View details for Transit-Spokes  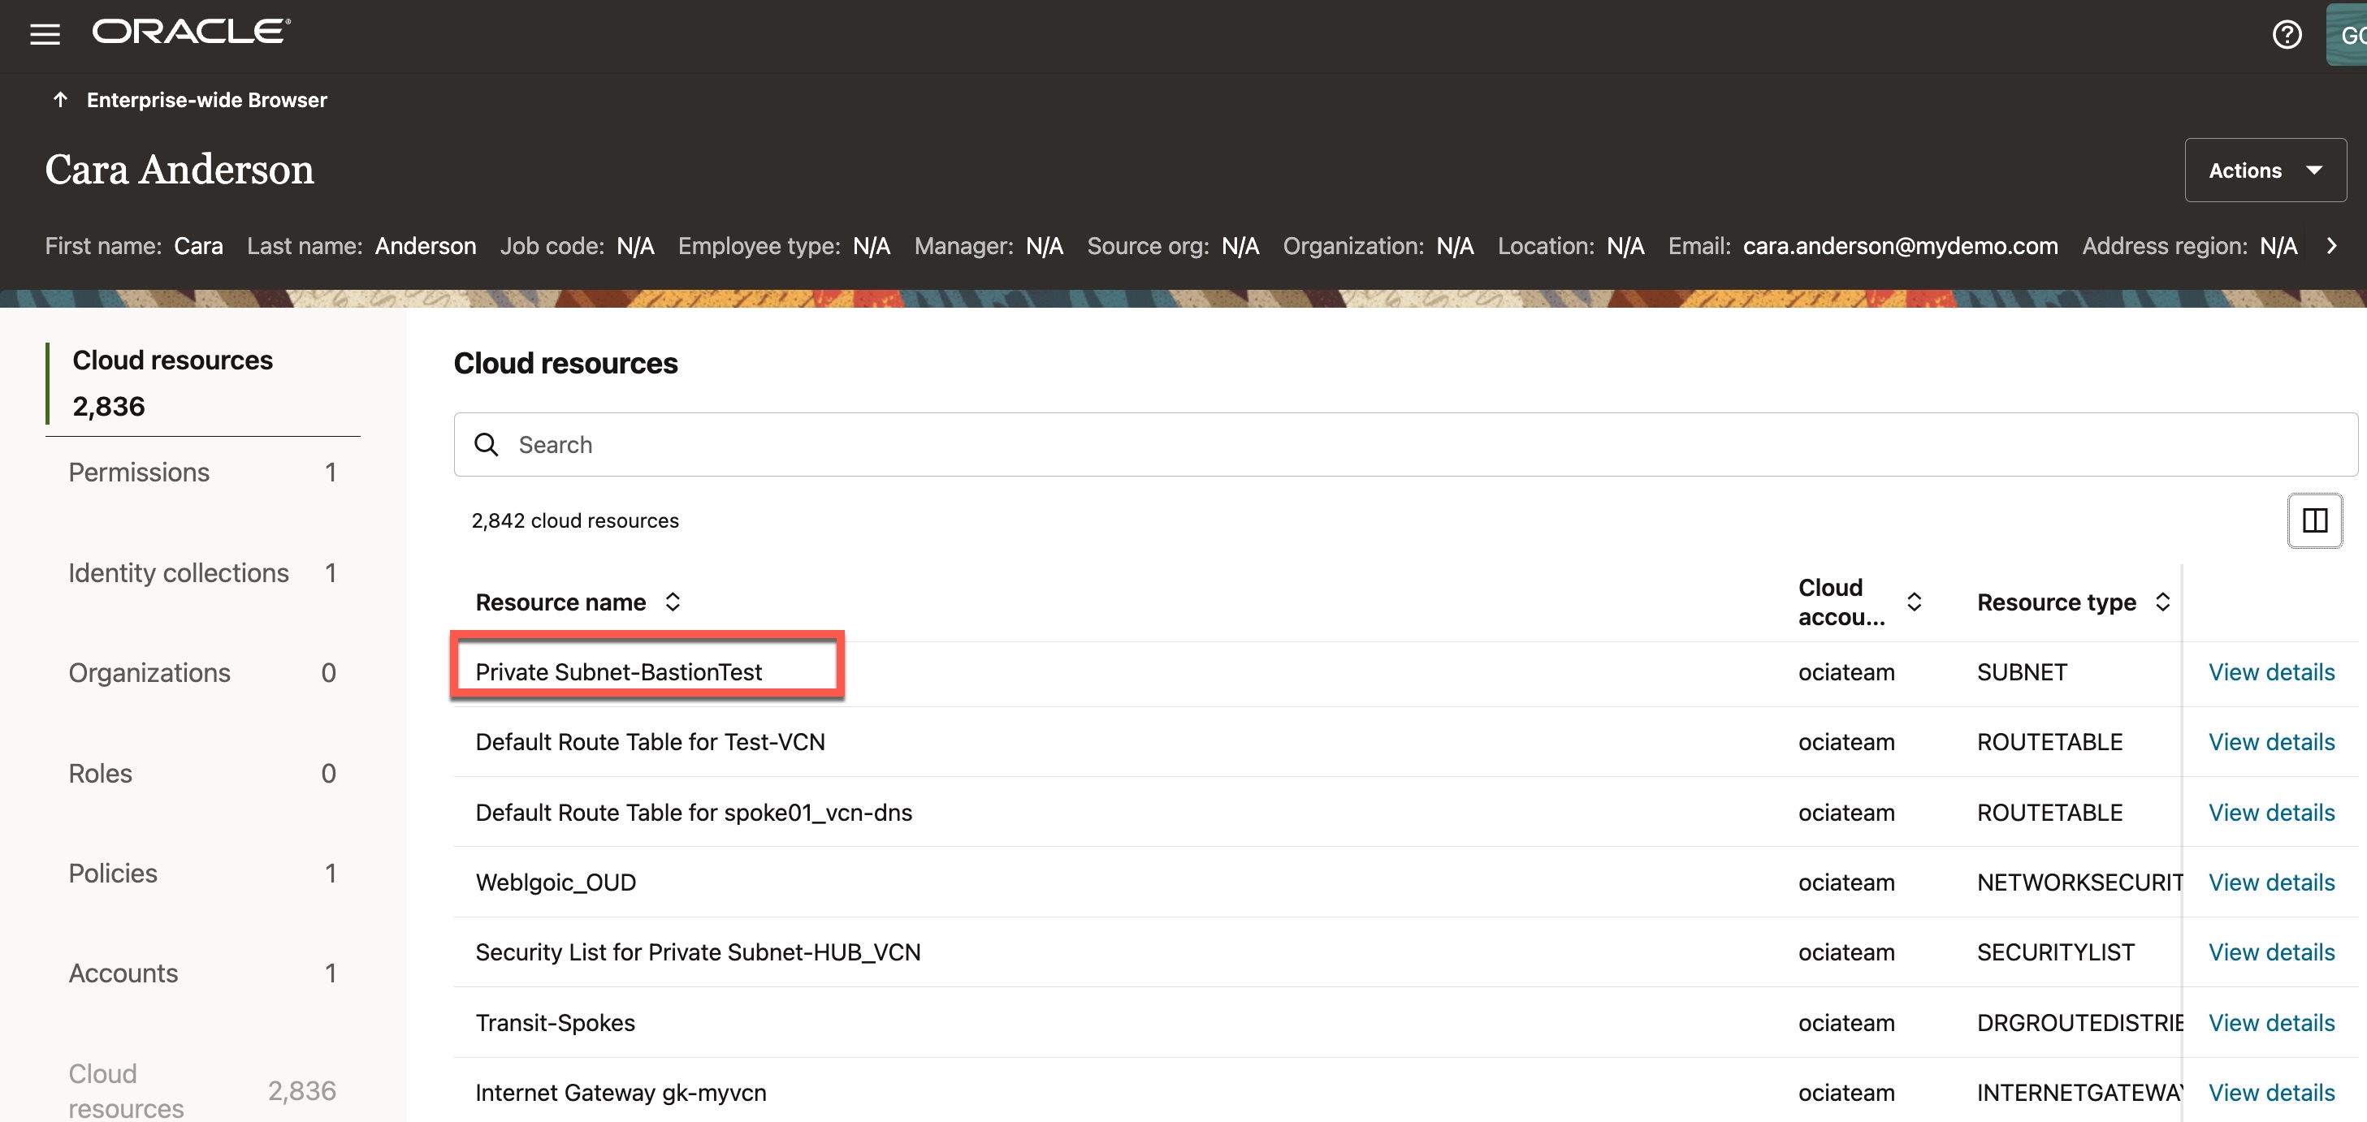pos(2270,1022)
